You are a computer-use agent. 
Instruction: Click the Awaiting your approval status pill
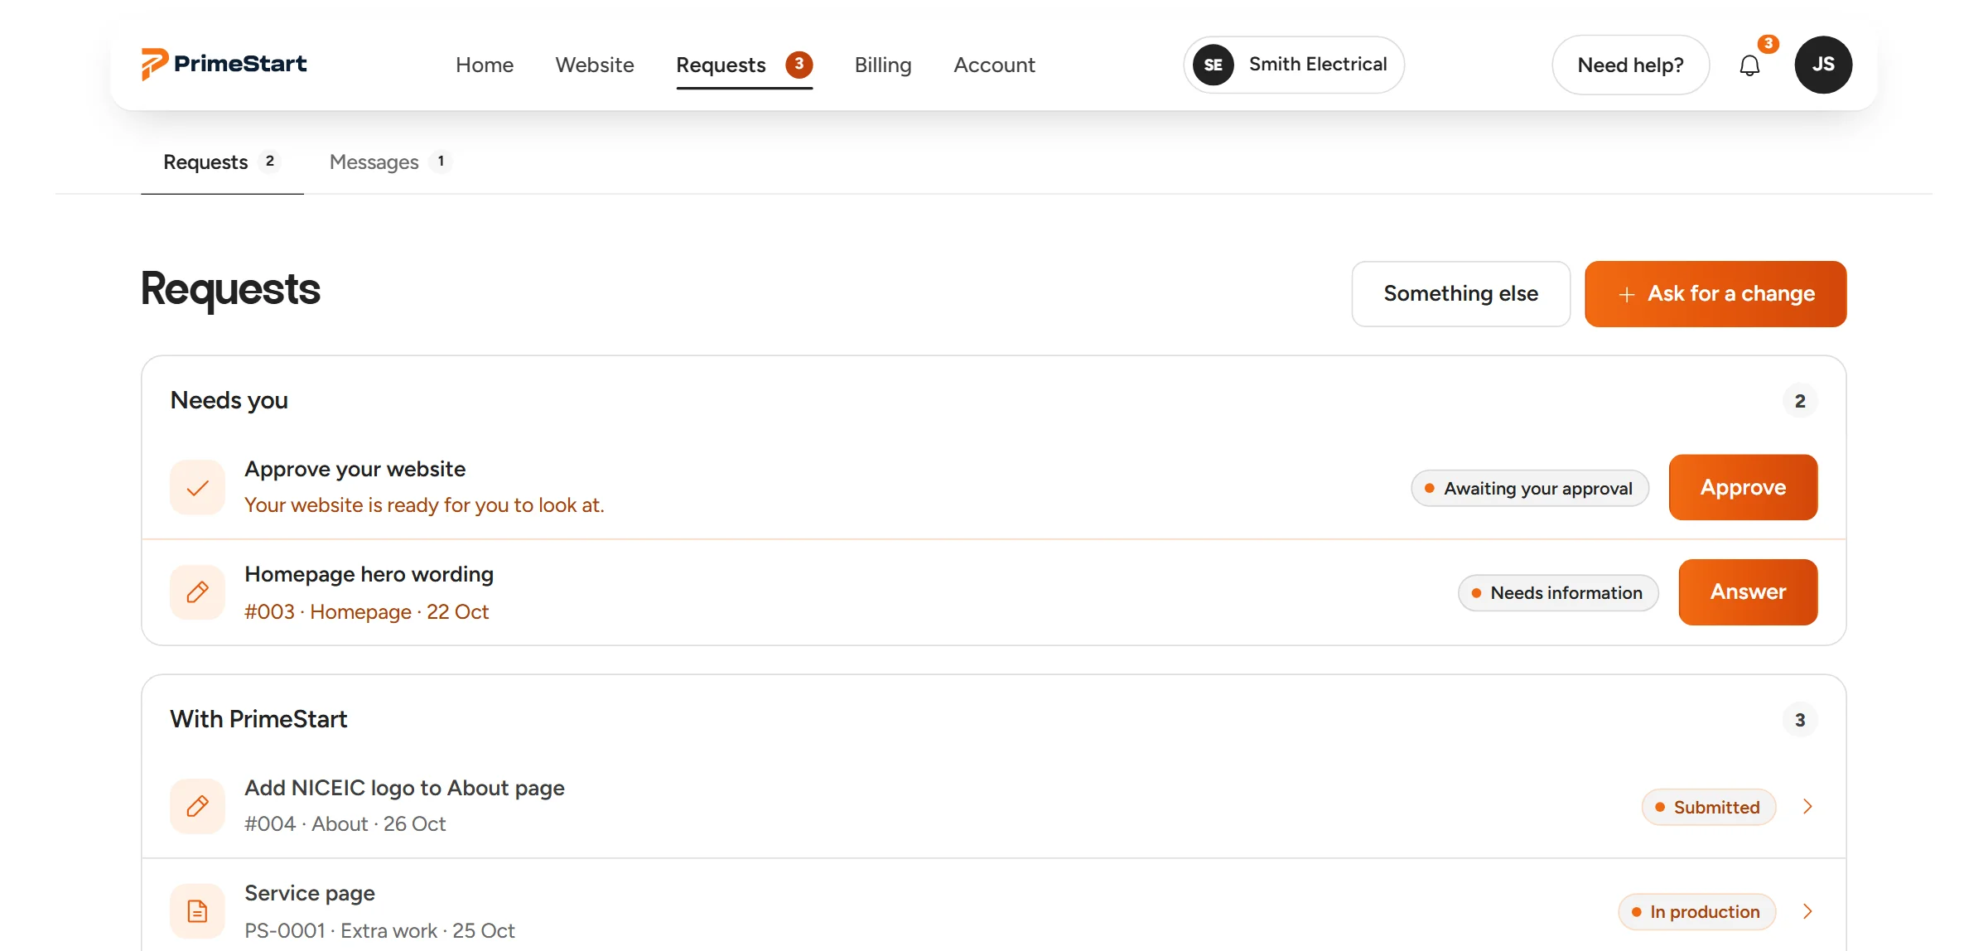pos(1530,488)
